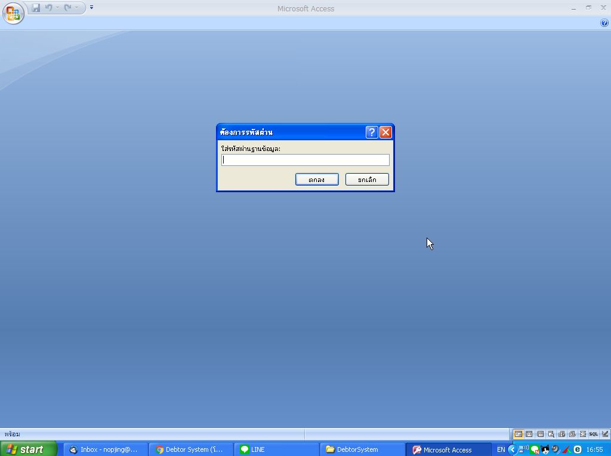Select Print Preview status bar icon
This screenshot has width=611, height=456.
click(551, 434)
